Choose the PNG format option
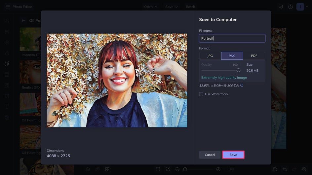Viewport: 312px width, 175px height. 232,56
